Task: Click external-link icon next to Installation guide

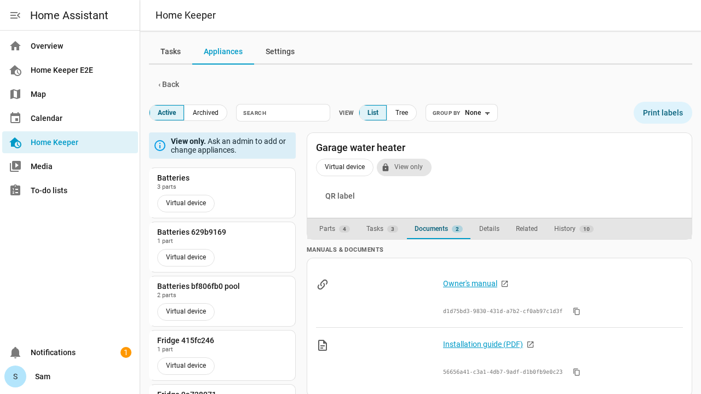Action: pyautogui.click(x=531, y=345)
